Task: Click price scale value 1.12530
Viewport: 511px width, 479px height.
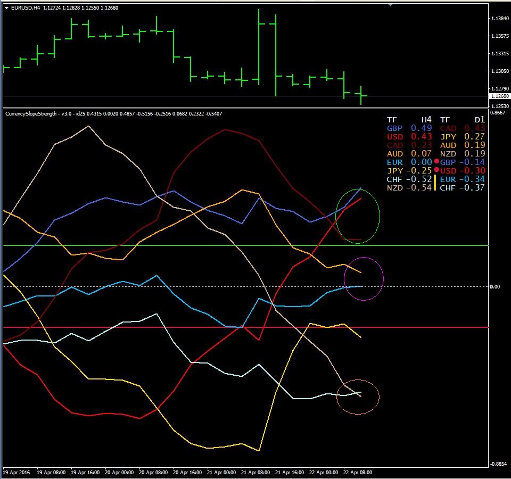Action: (500, 106)
